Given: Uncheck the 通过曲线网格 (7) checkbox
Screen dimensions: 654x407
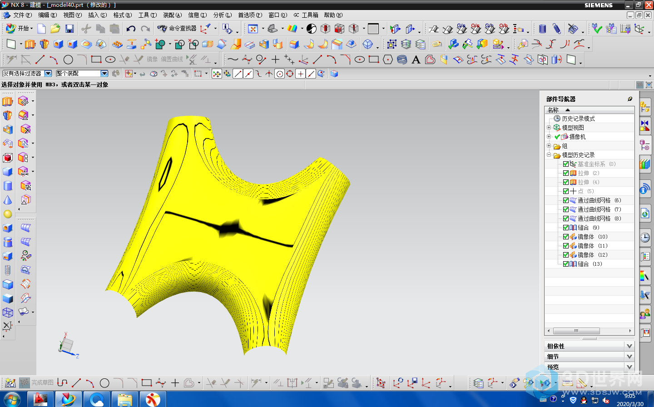Looking at the screenshot, I should (x=566, y=209).
